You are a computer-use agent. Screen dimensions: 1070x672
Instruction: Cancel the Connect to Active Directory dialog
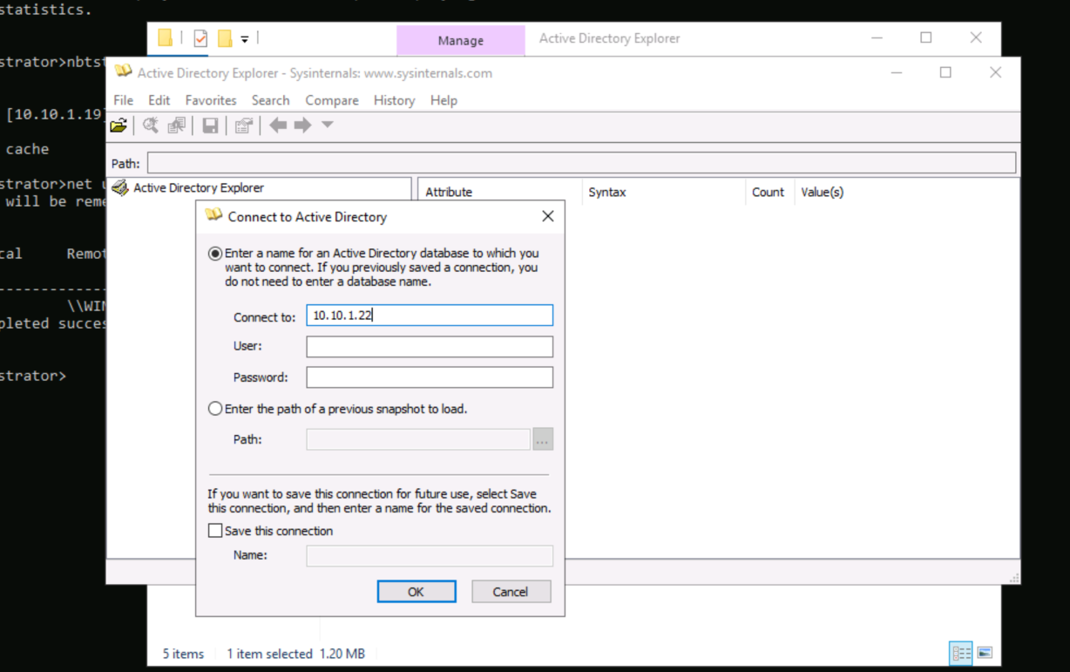(511, 592)
